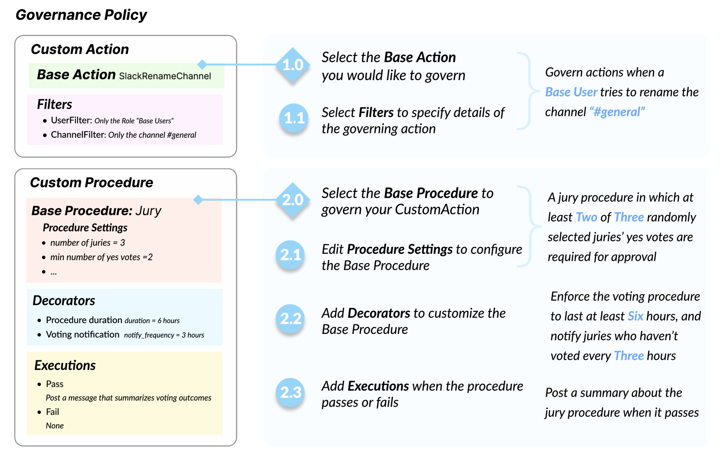Click the 1.1 circle step badge
The width and height of the screenshot is (720, 450).
point(294,118)
